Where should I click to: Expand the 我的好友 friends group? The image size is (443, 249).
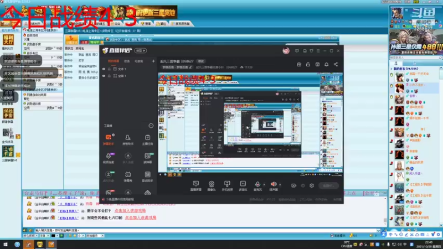point(392,69)
